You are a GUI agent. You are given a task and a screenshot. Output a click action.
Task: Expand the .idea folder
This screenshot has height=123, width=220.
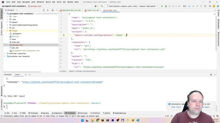tap(7, 16)
